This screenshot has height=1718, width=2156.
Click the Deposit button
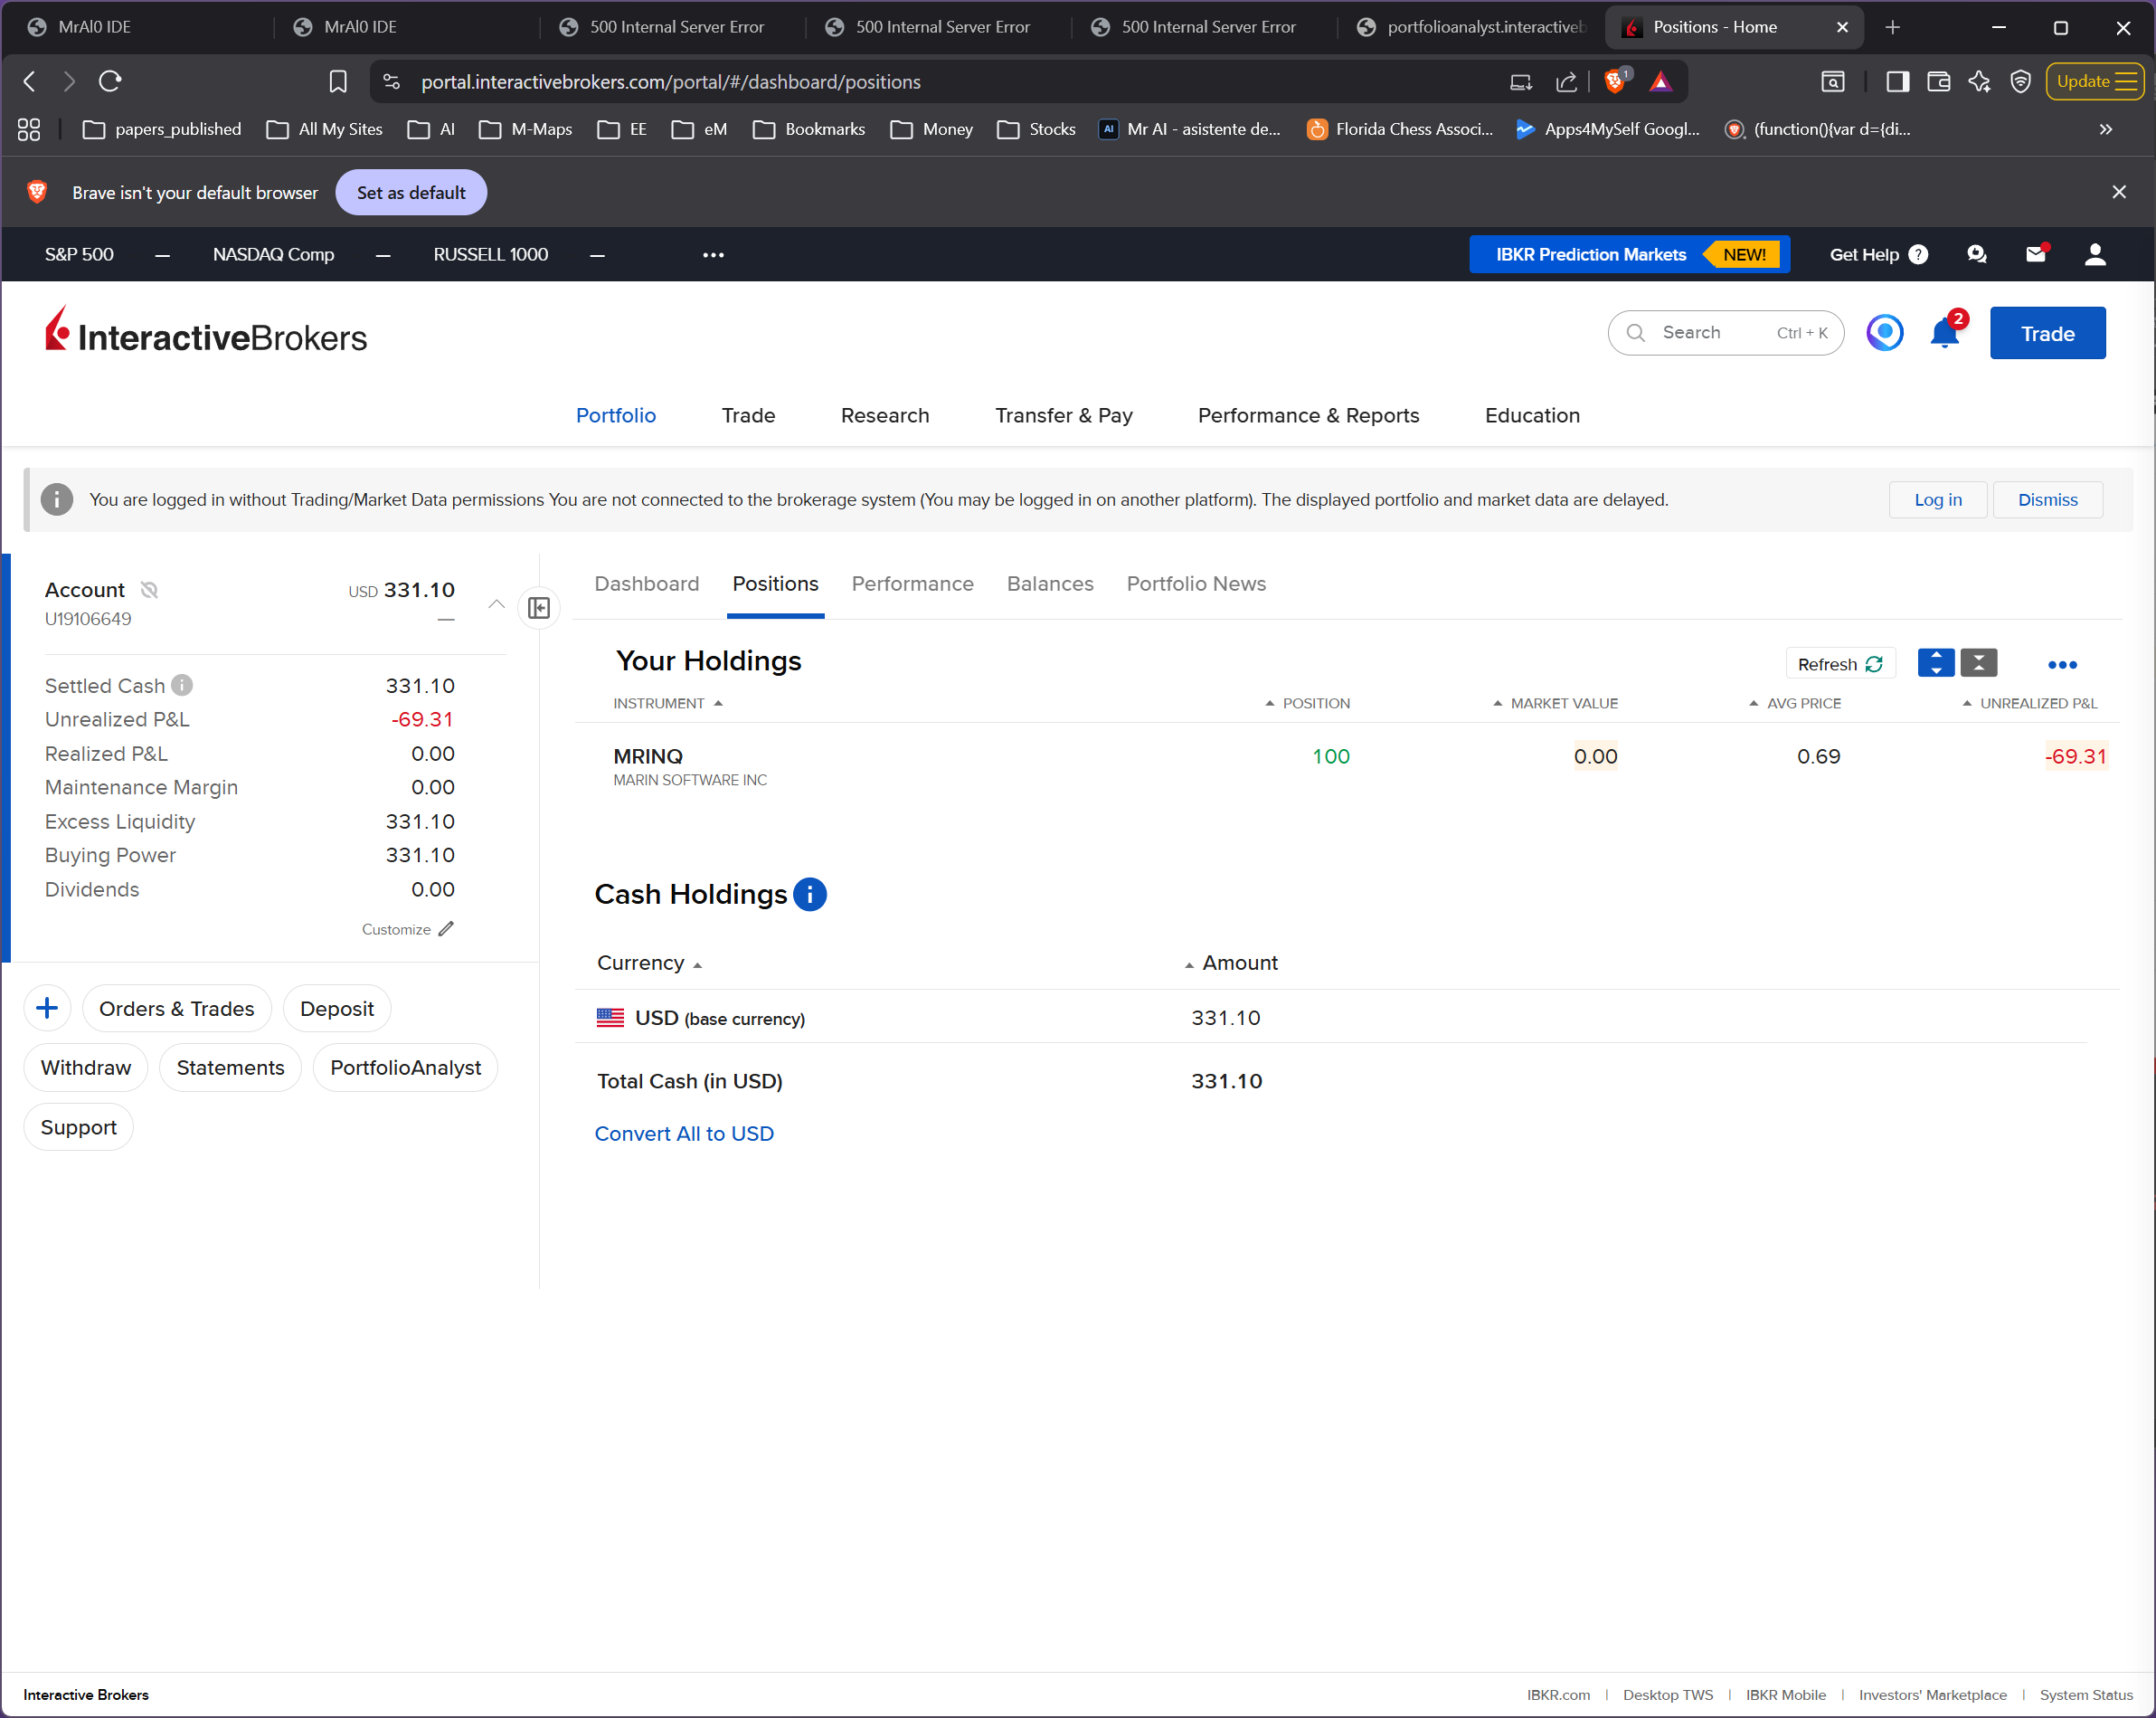click(337, 1008)
